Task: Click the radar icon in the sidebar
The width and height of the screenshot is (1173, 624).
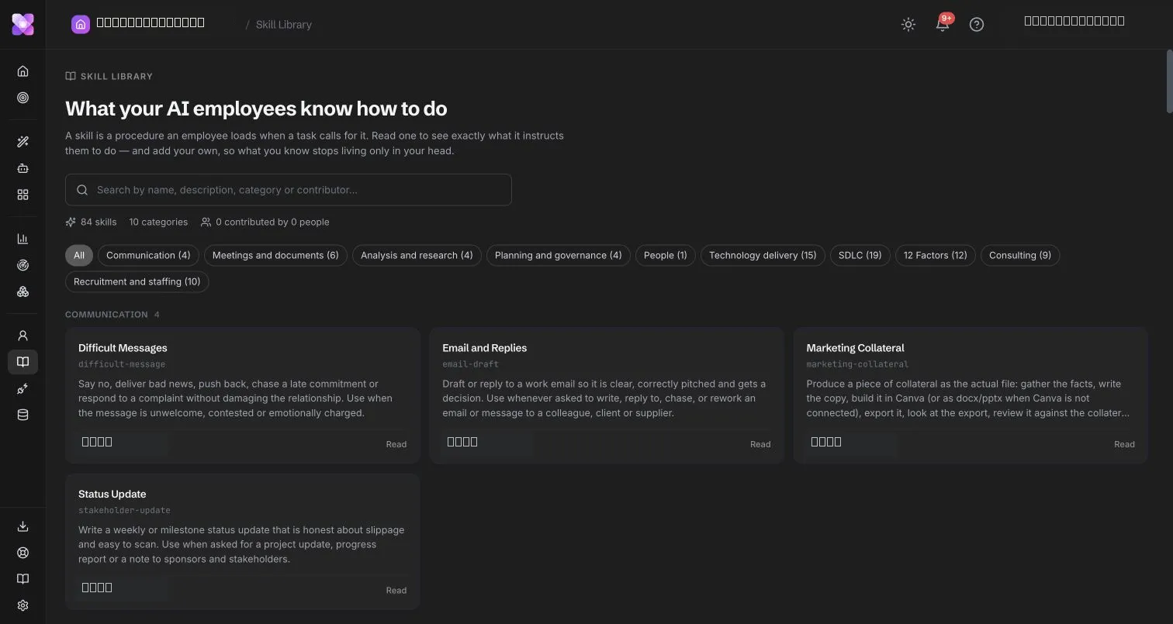Action: [x=22, y=265]
